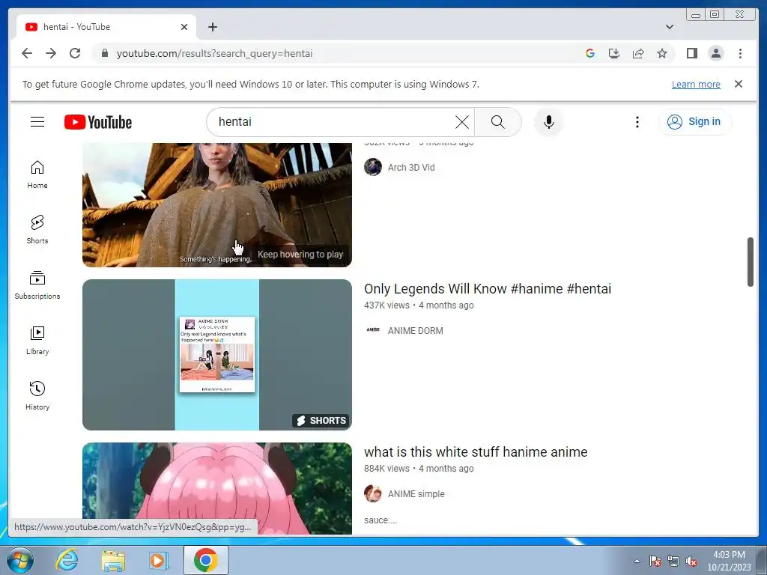This screenshot has height=575, width=767.
Task: Launch Internet Explorer from the taskbar
Action: 67,560
